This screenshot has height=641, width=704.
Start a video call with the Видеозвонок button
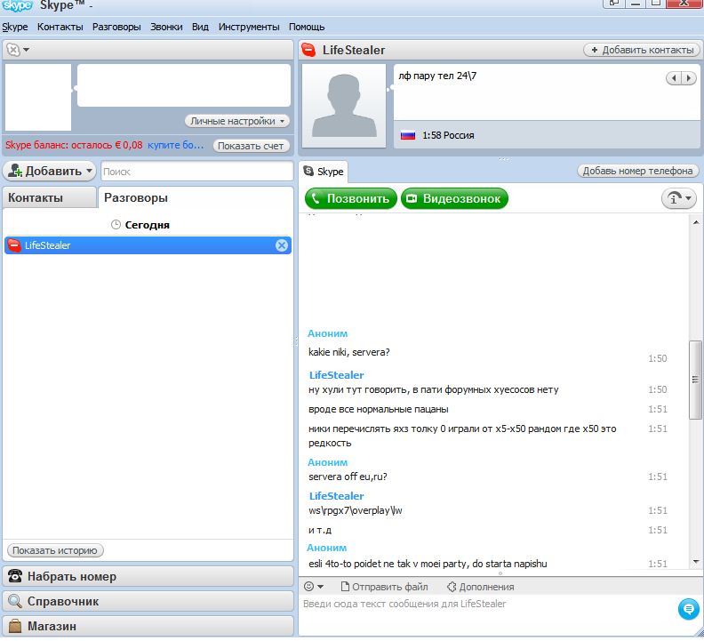[x=454, y=198]
